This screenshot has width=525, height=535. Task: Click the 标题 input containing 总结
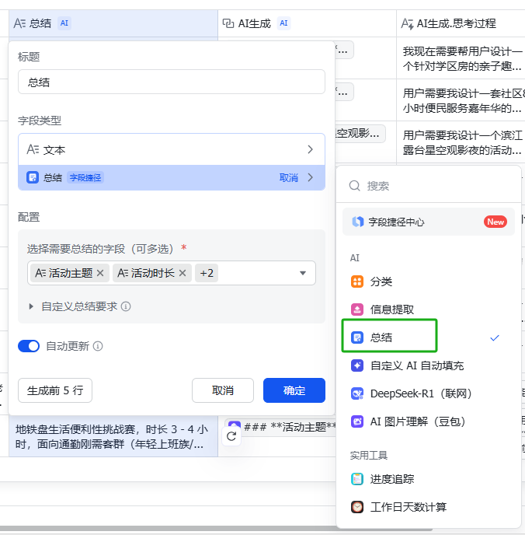point(172,82)
